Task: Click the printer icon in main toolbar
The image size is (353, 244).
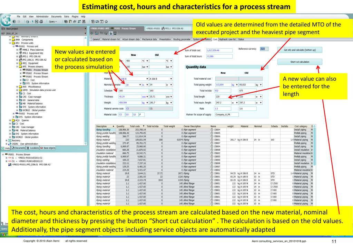Action: point(41,22)
